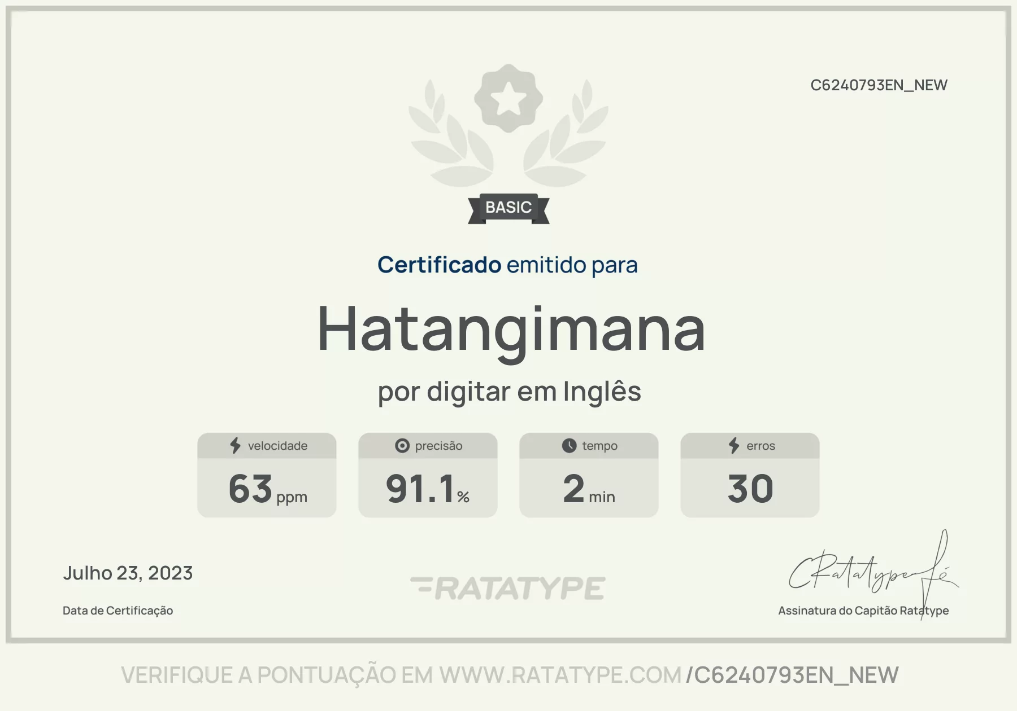Click the date Julho 23, 2023
Viewport: 1017px width, 711px height.
click(128, 573)
